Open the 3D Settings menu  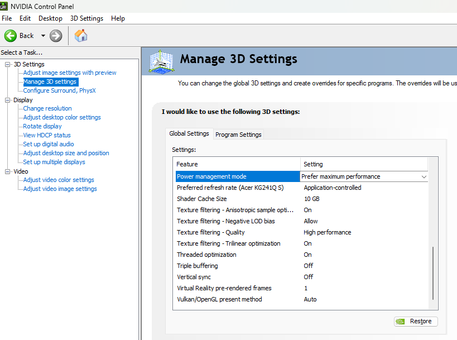click(86, 18)
